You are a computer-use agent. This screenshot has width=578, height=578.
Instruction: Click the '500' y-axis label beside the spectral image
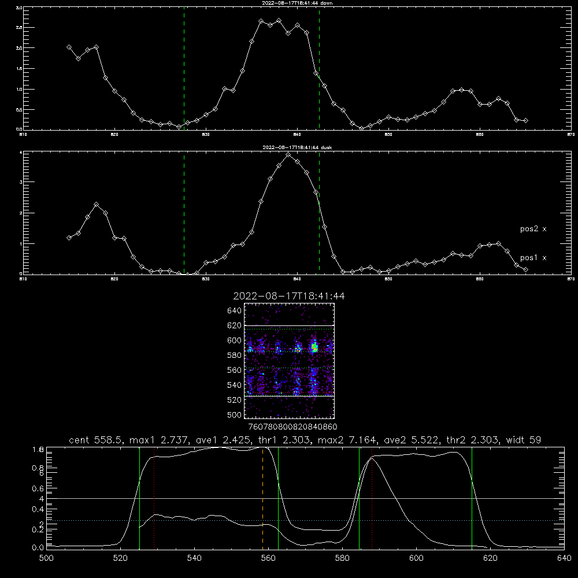pos(235,414)
